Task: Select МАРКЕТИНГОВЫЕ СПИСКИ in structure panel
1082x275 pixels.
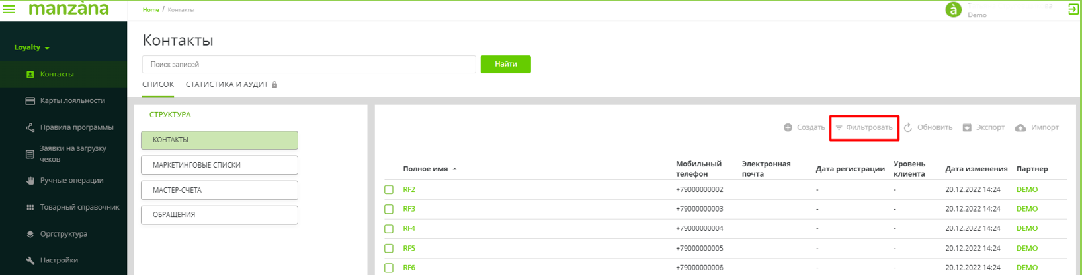Action: pos(219,165)
